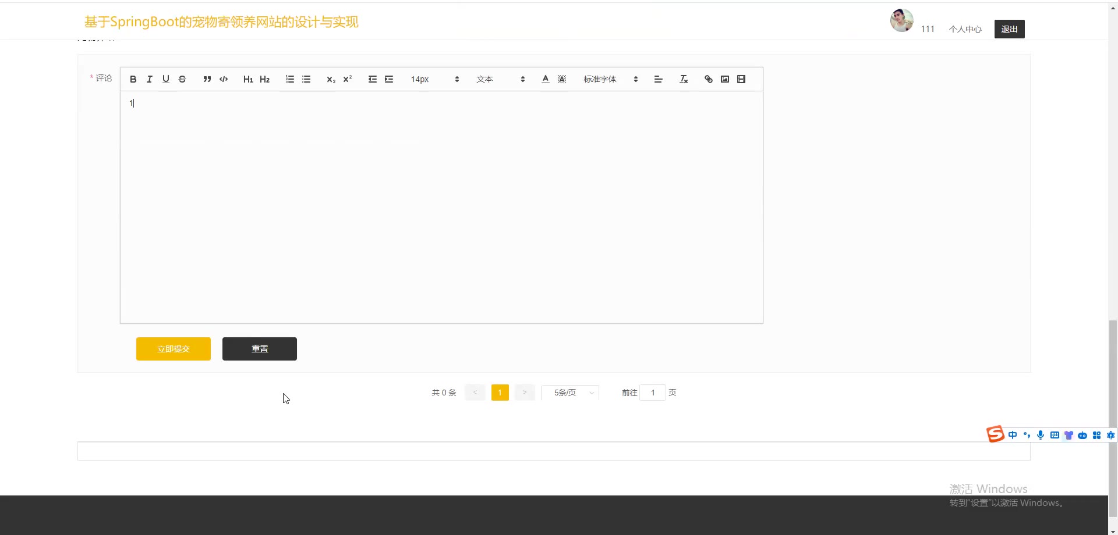Image resolution: width=1118 pixels, height=535 pixels.
Task: Toggle bold formatting in editor
Action: click(x=133, y=79)
